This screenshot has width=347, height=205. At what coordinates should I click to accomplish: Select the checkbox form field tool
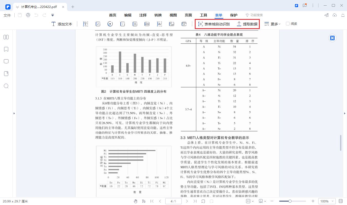point(98,24)
